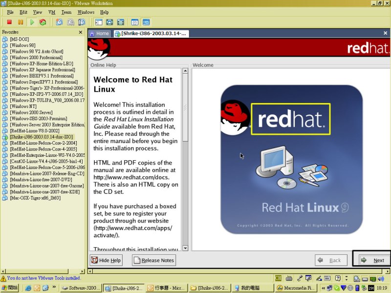The image size is (391, 293).
Task: Show the VM summary view via toolbar icon
Action: click(135, 22)
